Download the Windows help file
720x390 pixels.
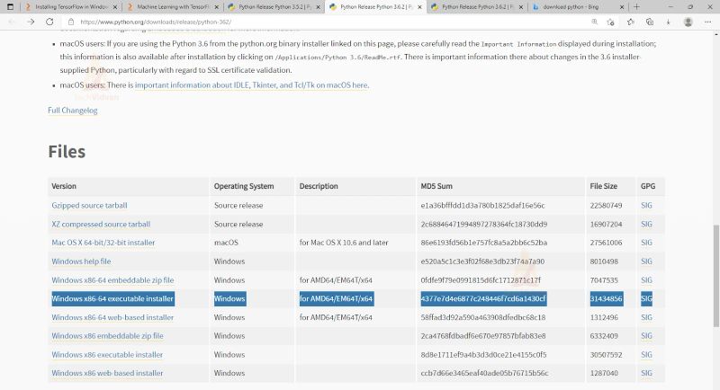[81, 261]
